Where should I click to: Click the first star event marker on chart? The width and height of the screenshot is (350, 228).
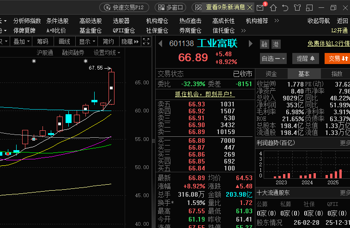pos(34,61)
